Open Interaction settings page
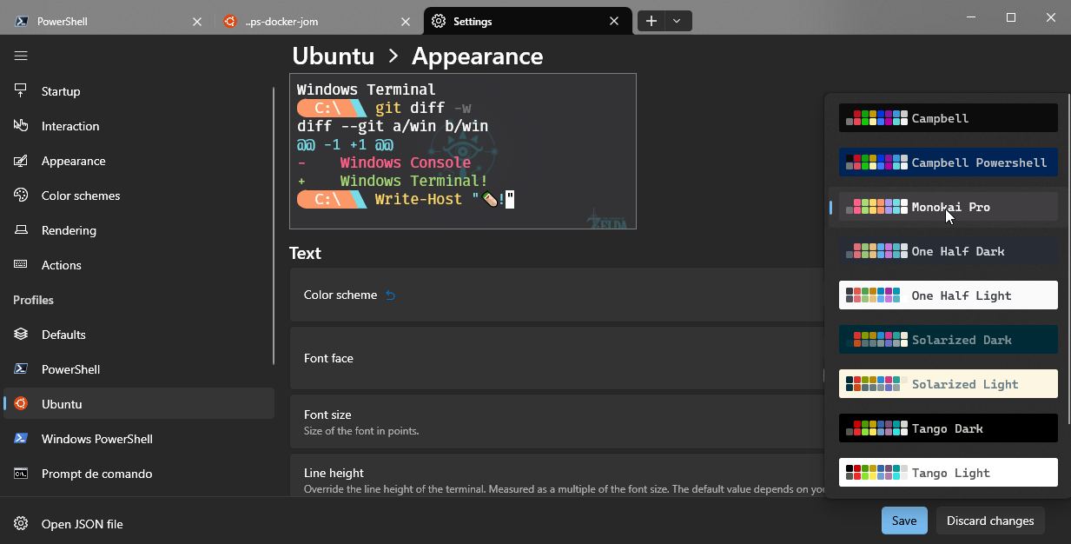Image resolution: width=1071 pixels, height=544 pixels. tap(139, 126)
